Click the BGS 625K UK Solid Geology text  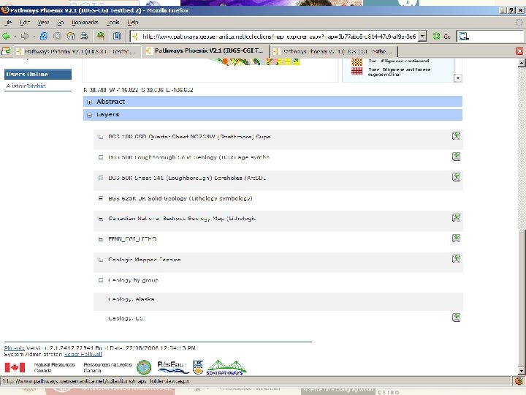tap(180, 198)
